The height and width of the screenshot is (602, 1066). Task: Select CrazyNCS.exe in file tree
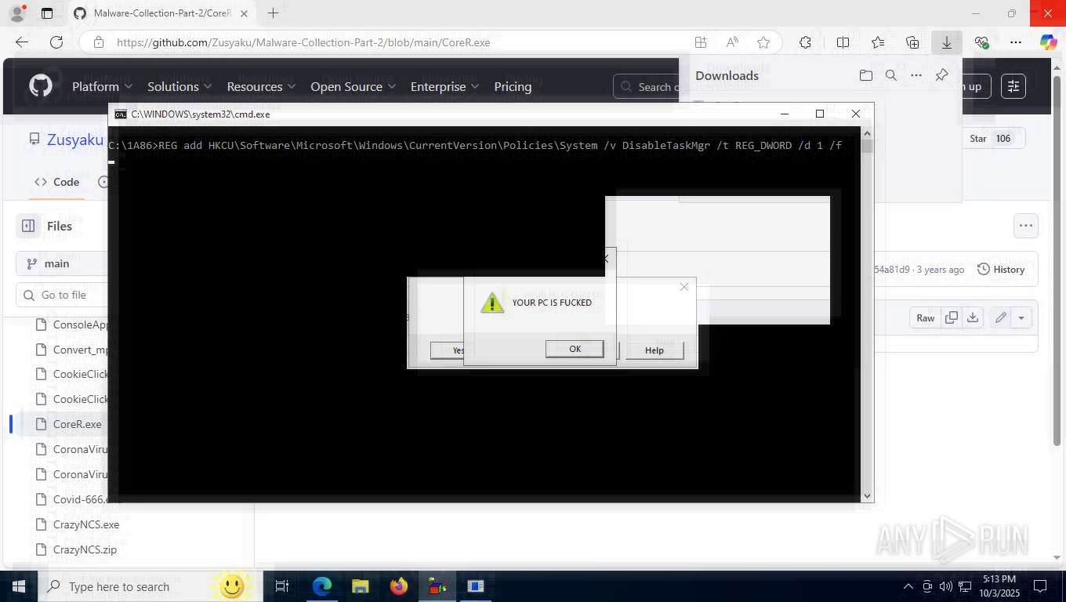tap(86, 524)
